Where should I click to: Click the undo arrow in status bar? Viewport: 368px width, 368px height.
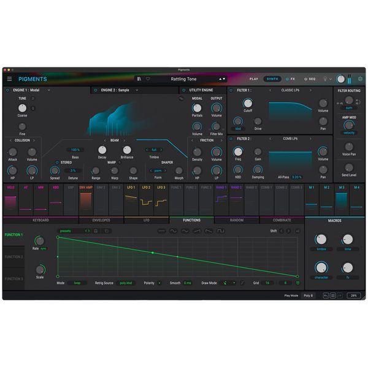[325, 295]
